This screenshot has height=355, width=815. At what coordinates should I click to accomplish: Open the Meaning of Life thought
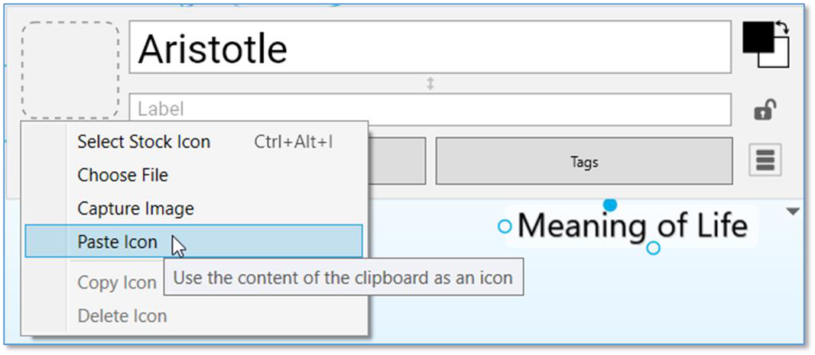click(x=632, y=226)
